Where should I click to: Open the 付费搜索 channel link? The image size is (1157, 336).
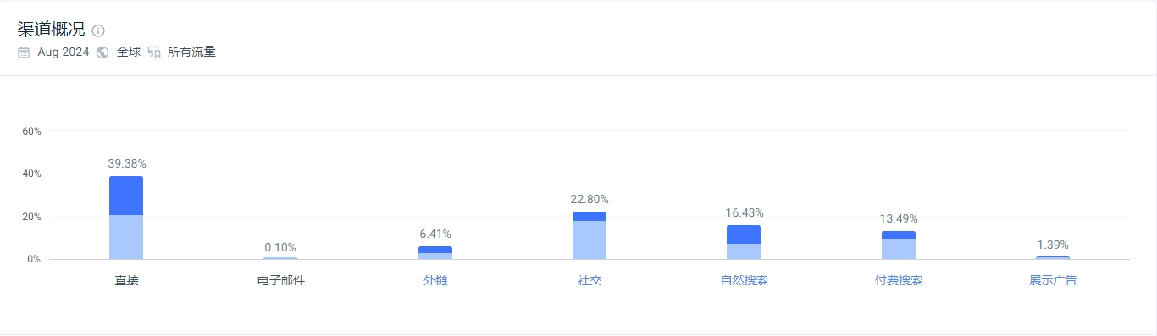899,280
